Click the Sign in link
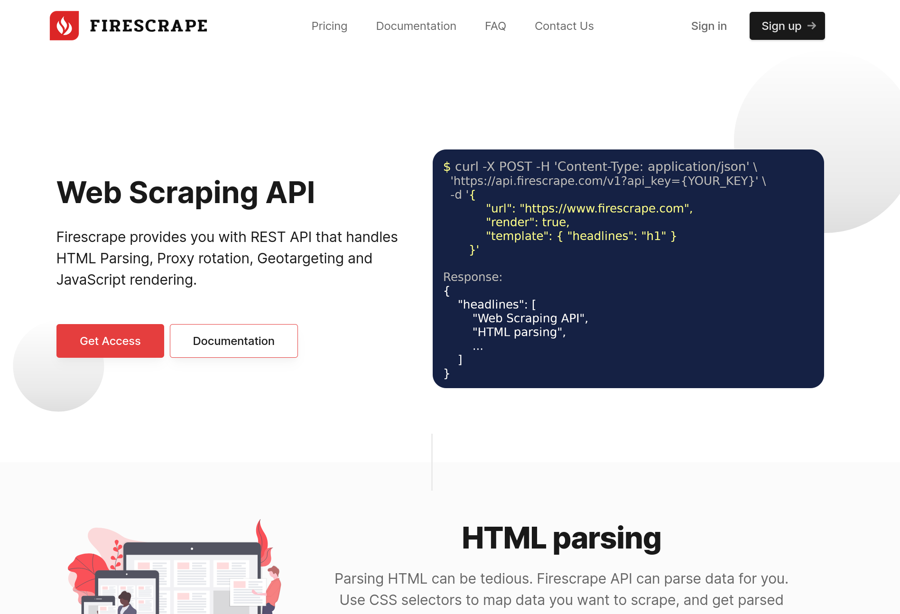Image resolution: width=900 pixels, height=614 pixels. pyautogui.click(x=708, y=26)
